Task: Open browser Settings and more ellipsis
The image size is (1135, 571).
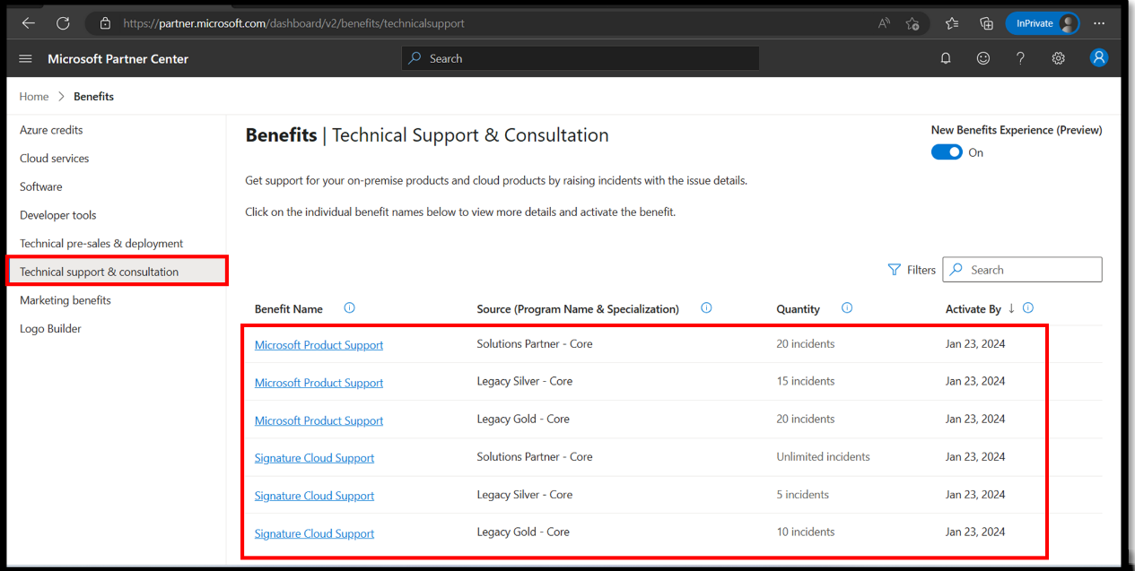Action: point(1099,23)
